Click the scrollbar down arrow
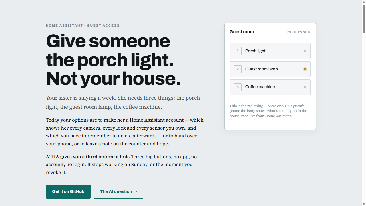 click(364, 204)
